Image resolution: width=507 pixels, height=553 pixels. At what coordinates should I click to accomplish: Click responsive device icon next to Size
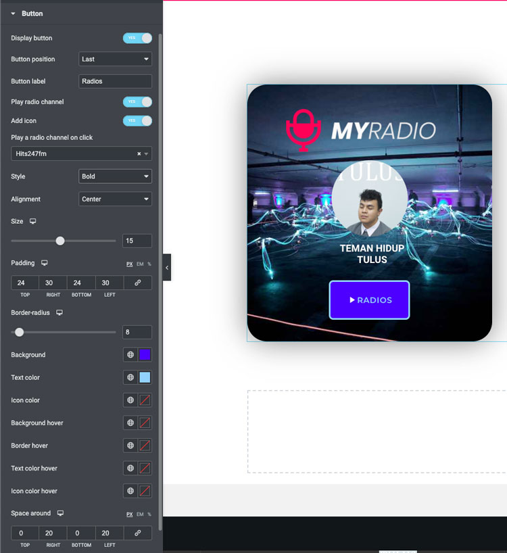tap(32, 222)
